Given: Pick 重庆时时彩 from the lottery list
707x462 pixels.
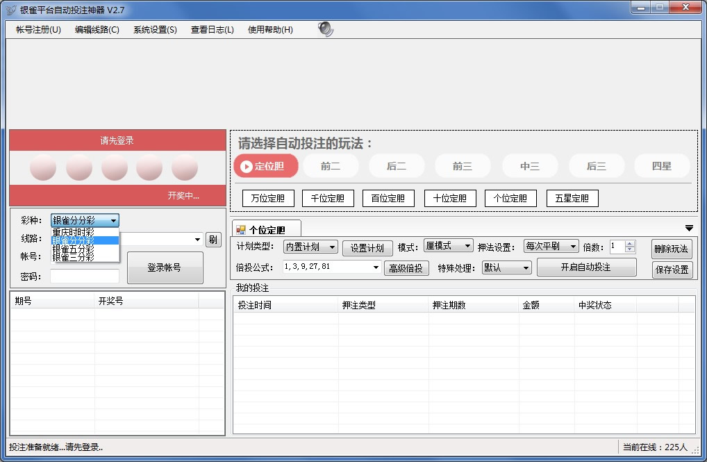Looking at the screenshot, I should click(73, 232).
